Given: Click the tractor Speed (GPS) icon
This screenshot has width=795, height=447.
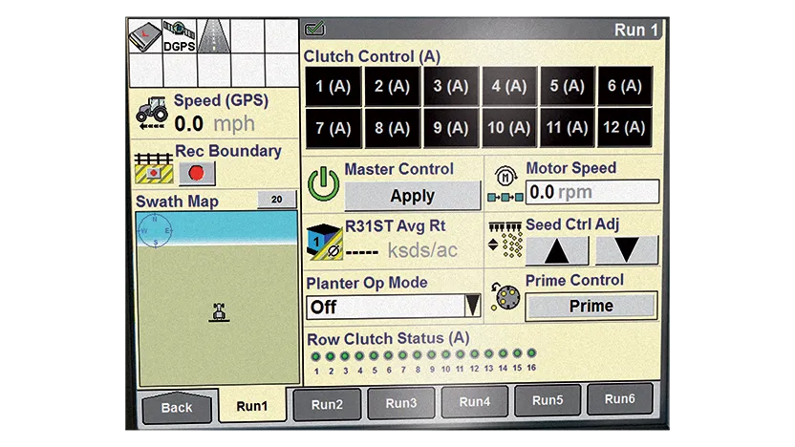Looking at the screenshot, I should [152, 113].
